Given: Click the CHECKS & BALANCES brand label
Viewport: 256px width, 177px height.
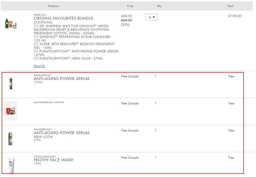Looking at the screenshot, I should point(45,157).
